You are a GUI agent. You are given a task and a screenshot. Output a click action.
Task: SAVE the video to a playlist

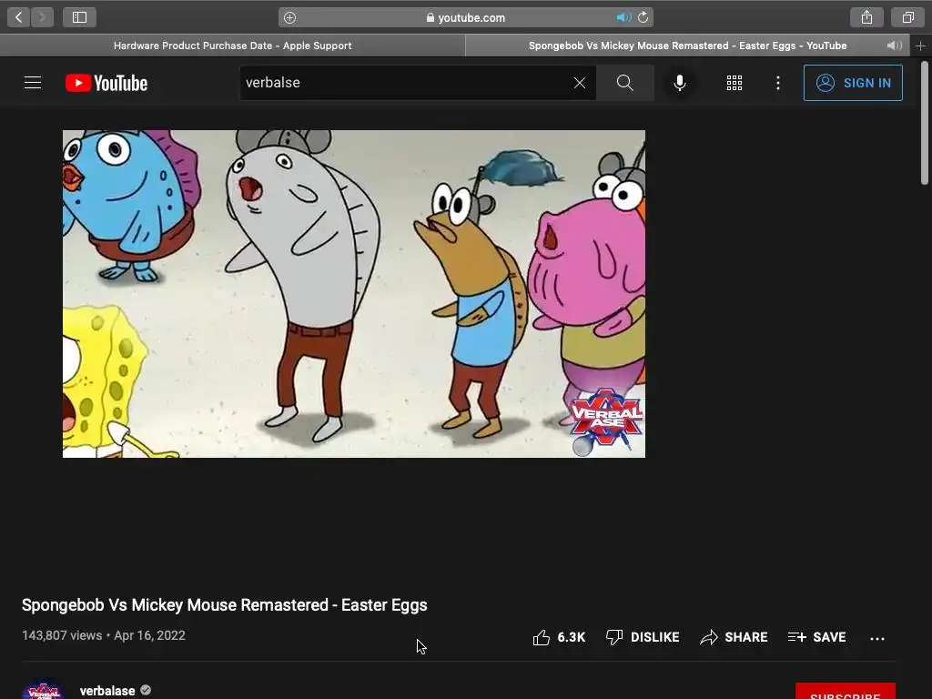click(816, 637)
